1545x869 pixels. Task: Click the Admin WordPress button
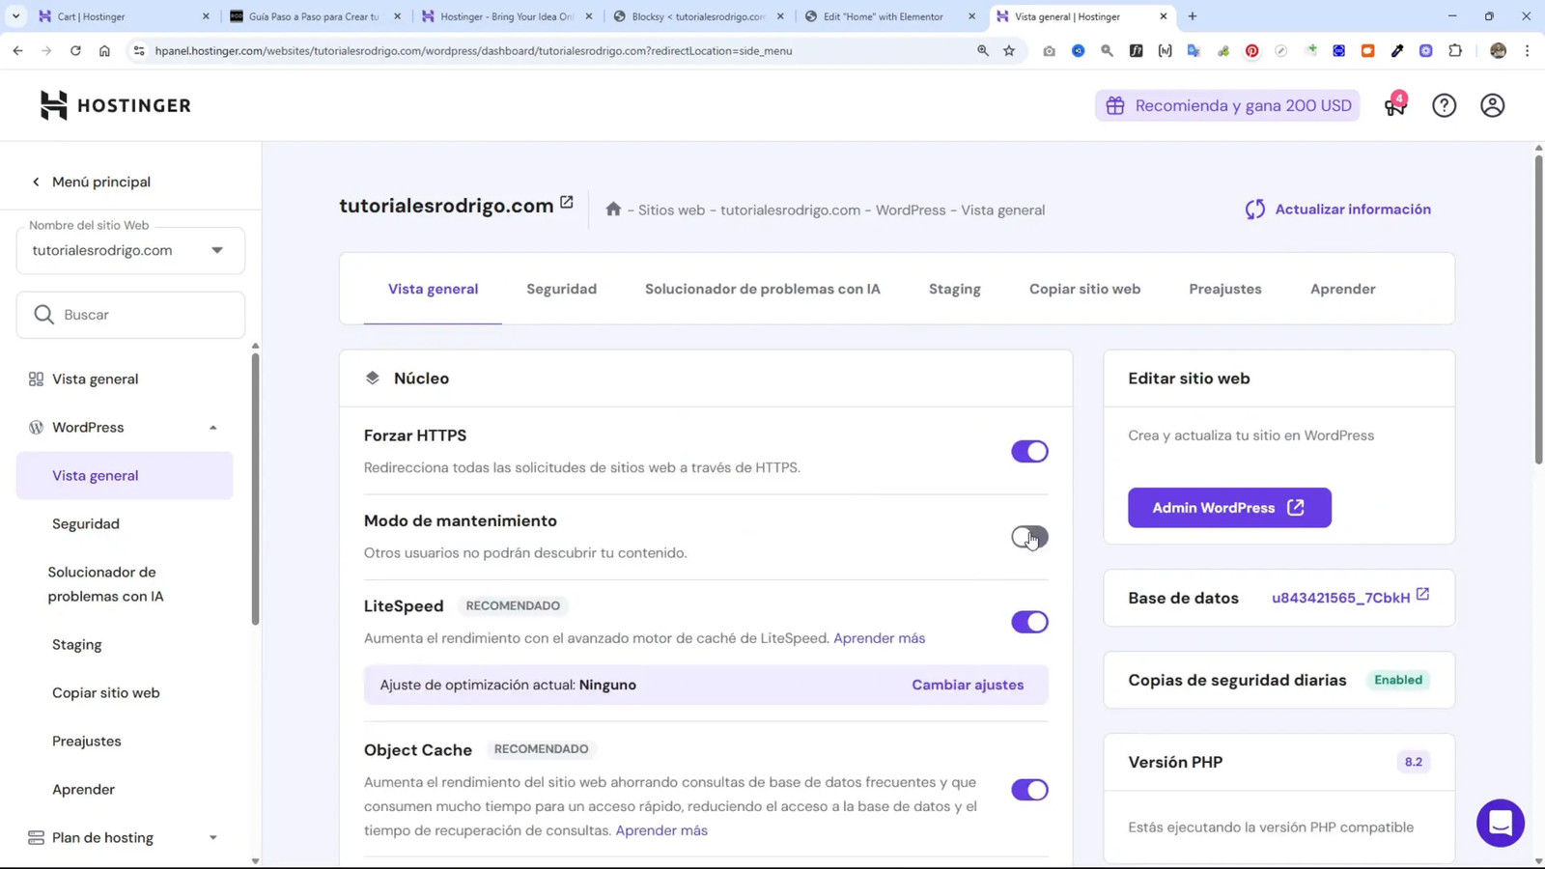coord(1228,507)
